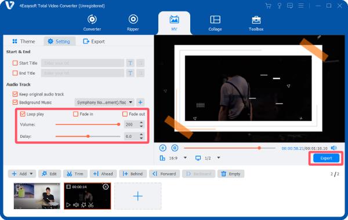Mute the preview volume speaker icon
Viewport: 348px width, 220px height.
pyautogui.click(x=333, y=148)
